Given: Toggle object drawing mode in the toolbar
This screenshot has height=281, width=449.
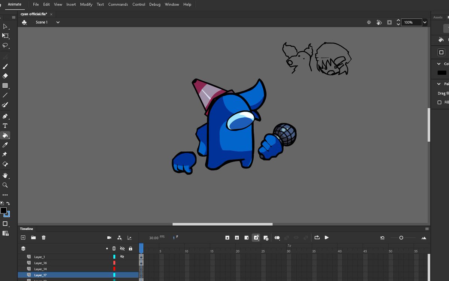Looking at the screenshot, I should click(x=5, y=224).
